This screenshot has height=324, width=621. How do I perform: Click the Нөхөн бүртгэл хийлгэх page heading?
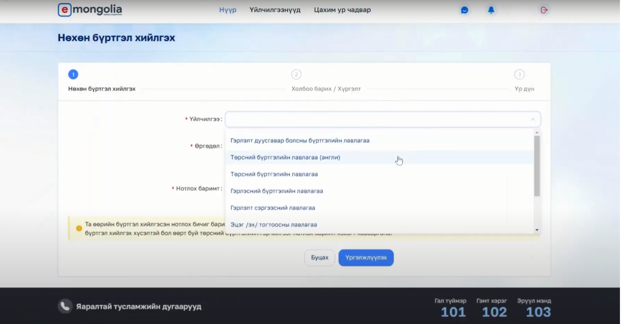[x=116, y=38]
